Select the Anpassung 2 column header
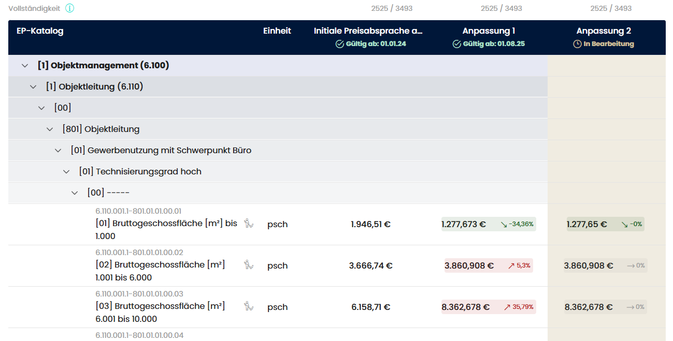The height and width of the screenshot is (341, 673). 604,31
